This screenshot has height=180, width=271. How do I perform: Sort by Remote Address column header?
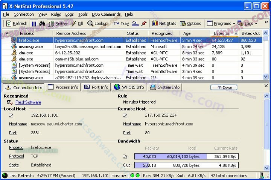88,33
